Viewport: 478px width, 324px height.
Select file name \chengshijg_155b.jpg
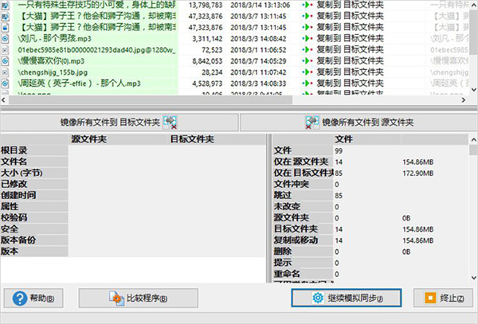click(x=53, y=72)
